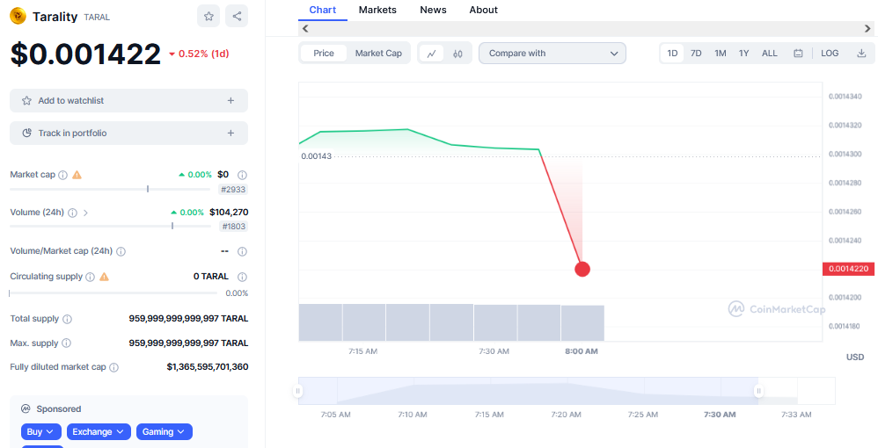Show info for Fully diluted market cap
Image resolution: width=878 pixels, height=448 pixels.
click(113, 367)
